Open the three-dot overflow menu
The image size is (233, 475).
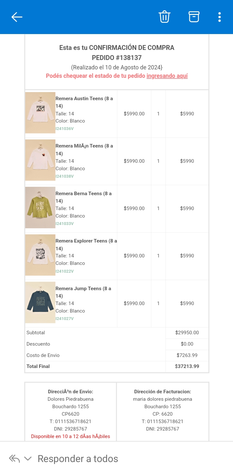click(219, 17)
